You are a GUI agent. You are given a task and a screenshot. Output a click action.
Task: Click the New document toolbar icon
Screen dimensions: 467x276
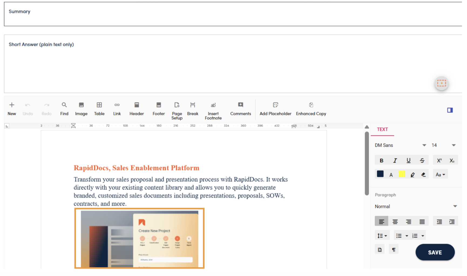pyautogui.click(x=12, y=109)
